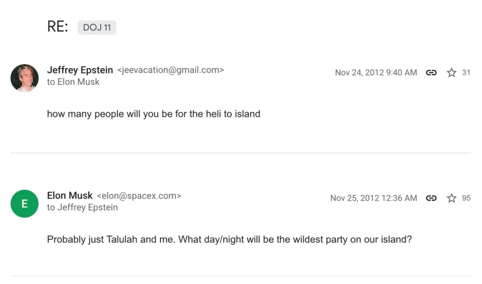Click the link icon on the Nov 24 message
The width and height of the screenshot is (482, 284).
pyautogui.click(x=431, y=73)
